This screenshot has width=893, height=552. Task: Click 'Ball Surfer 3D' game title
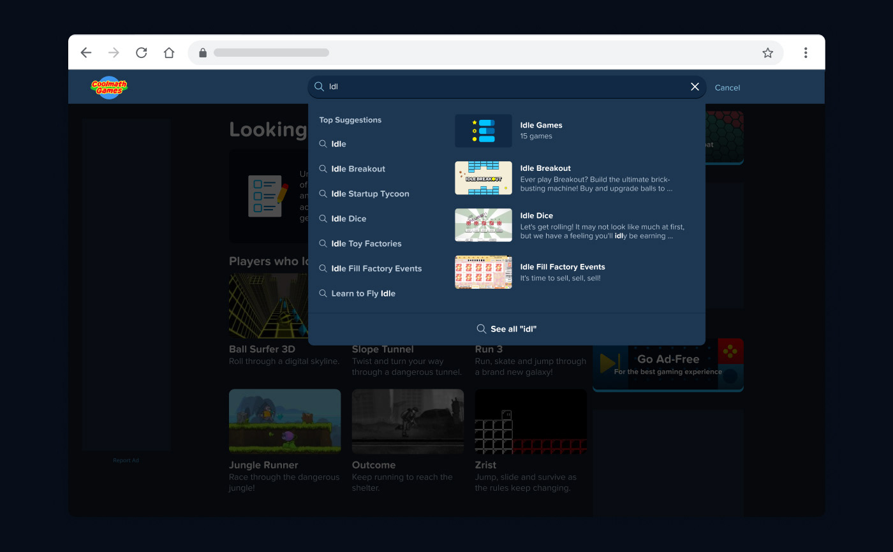262,349
